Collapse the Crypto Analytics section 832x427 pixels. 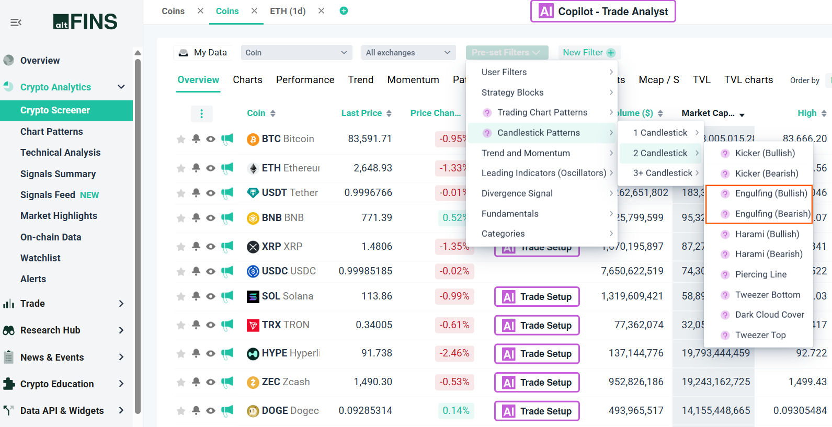click(x=121, y=87)
